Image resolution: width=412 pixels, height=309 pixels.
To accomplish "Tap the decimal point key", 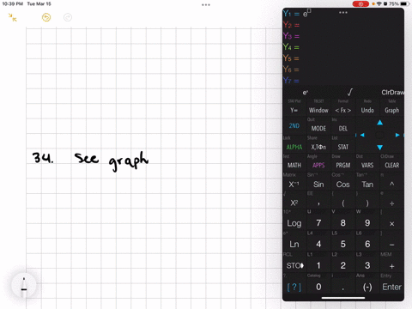I will [342, 287].
